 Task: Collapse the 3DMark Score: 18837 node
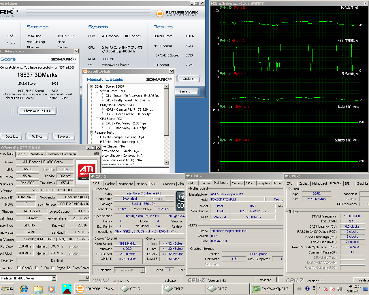click(91, 86)
